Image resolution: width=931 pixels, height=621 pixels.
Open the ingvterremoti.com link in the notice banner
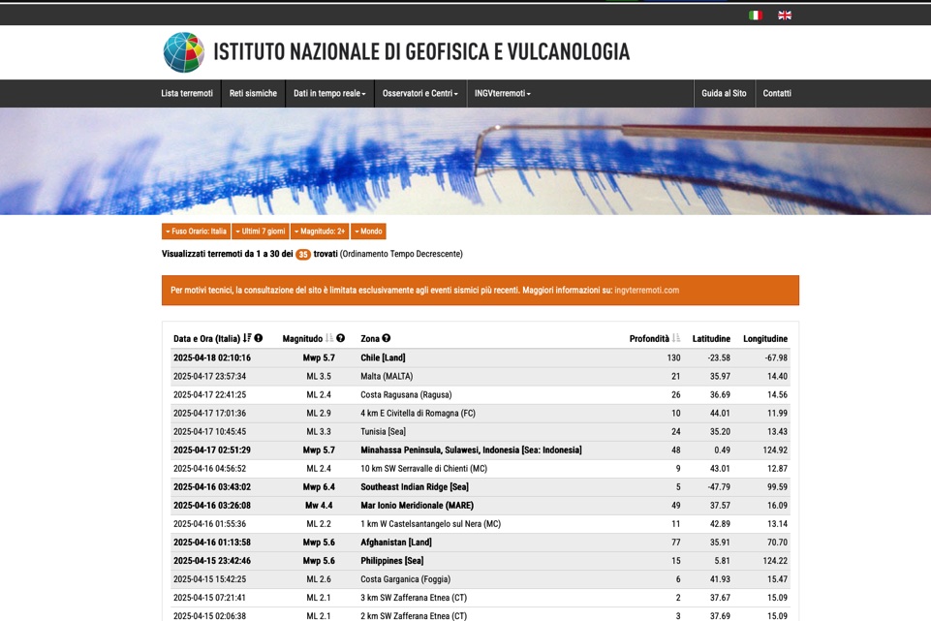[645, 289]
